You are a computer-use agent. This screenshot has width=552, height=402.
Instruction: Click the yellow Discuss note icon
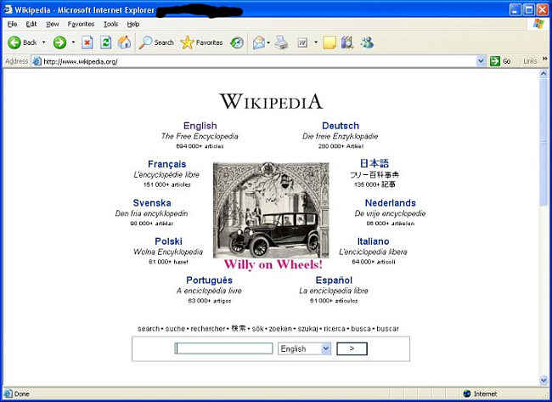point(330,42)
